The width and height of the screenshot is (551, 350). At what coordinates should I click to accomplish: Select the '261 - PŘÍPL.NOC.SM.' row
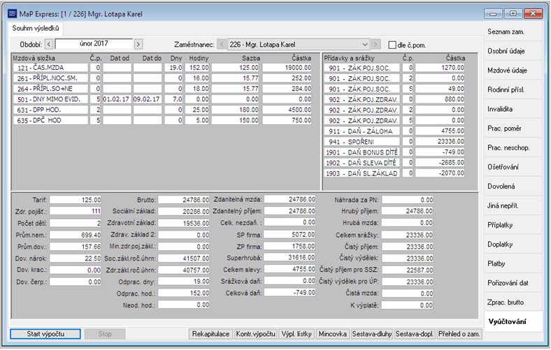[162, 78]
